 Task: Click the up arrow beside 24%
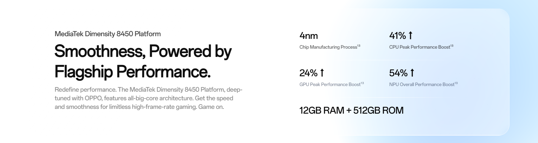tap(322, 73)
